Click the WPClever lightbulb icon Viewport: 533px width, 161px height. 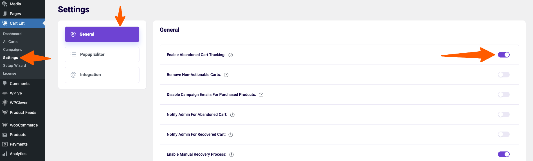pyautogui.click(x=5, y=103)
